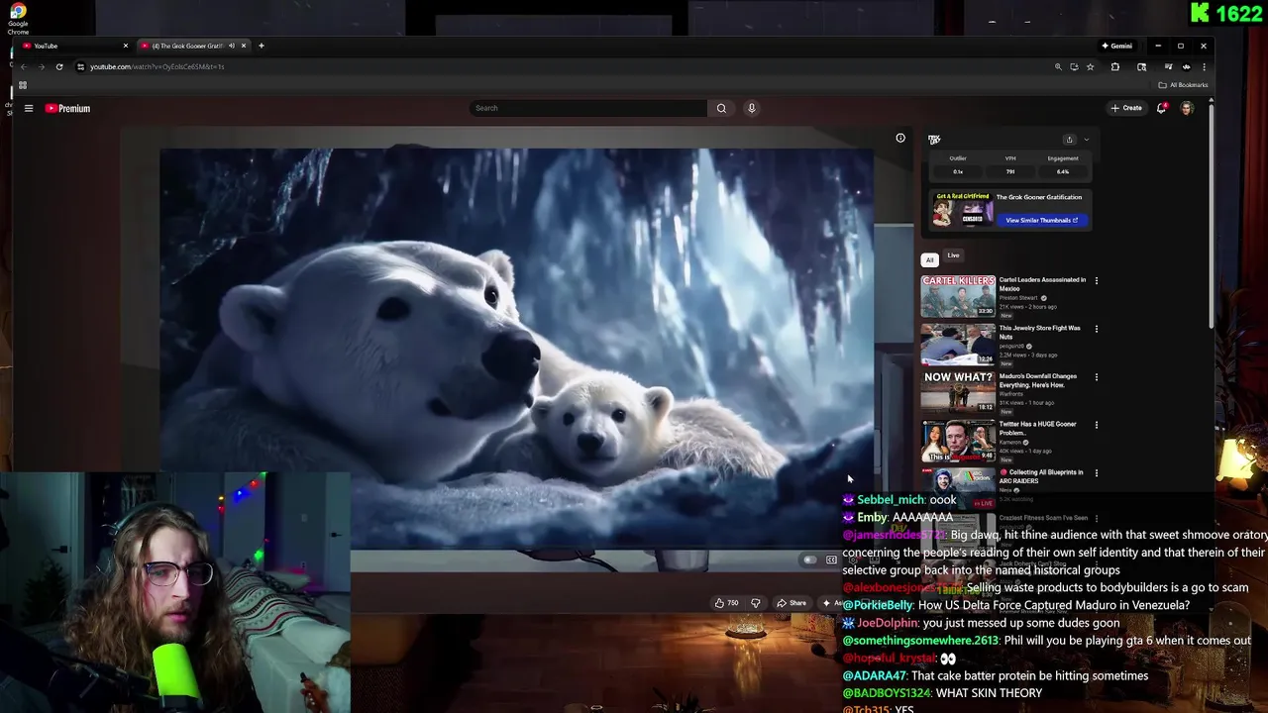The height and width of the screenshot is (713, 1268).
Task: Go back in browser history
Action: pos(24,66)
